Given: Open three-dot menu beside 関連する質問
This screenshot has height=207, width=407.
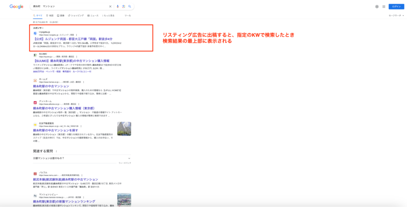Looking at the screenshot, I should click(x=56, y=151).
